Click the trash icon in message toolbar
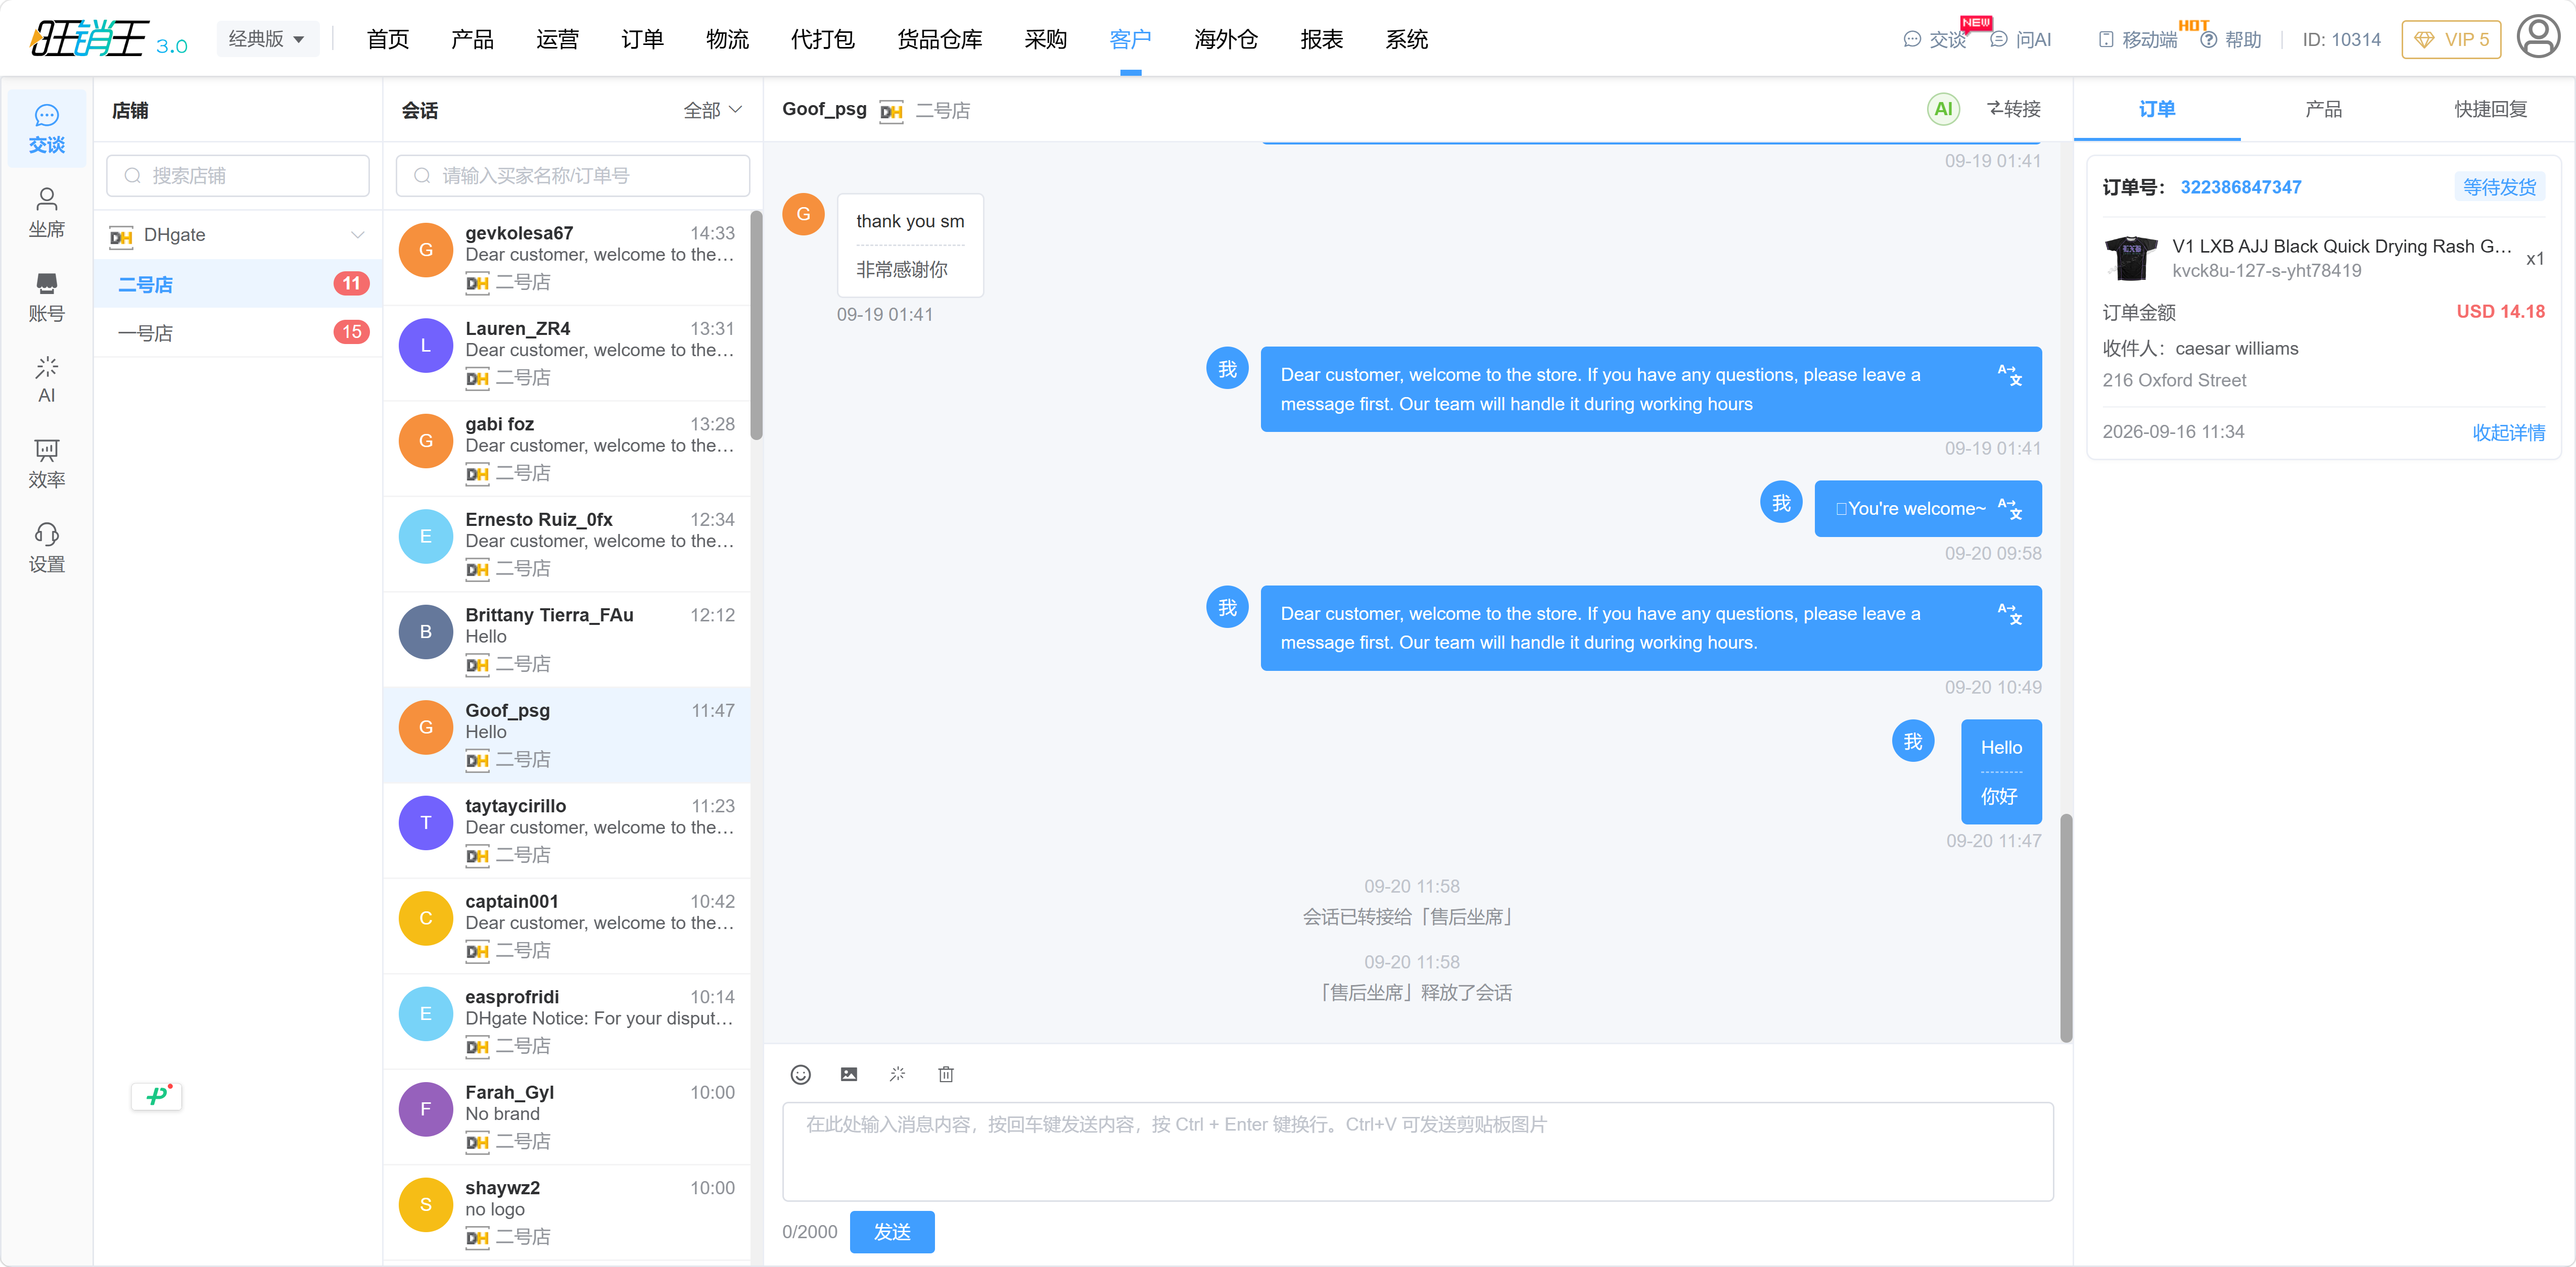 945,1074
